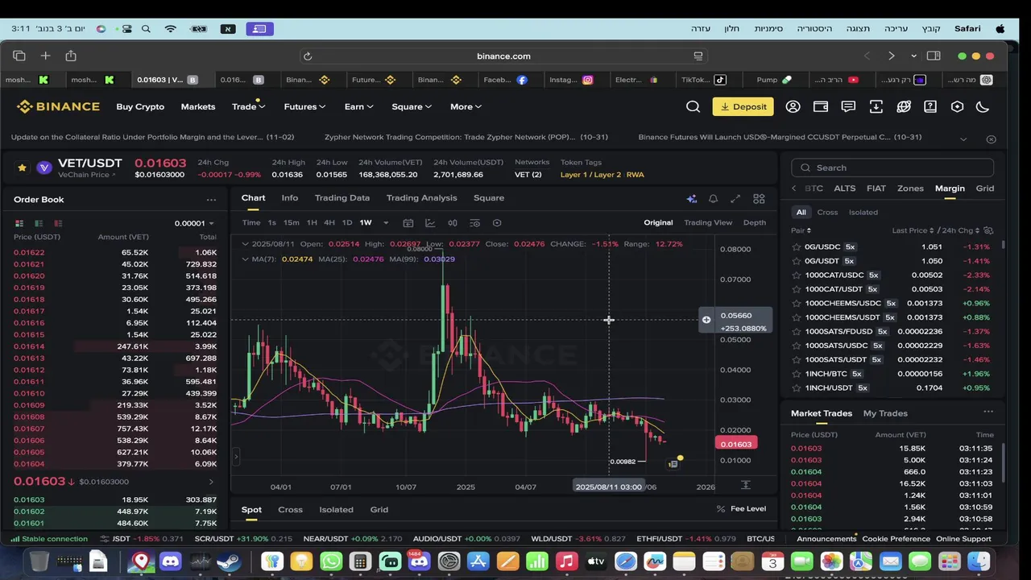This screenshot has height=580, width=1031.
Task: Click the chart AI sparkle icon
Action: 691,198
